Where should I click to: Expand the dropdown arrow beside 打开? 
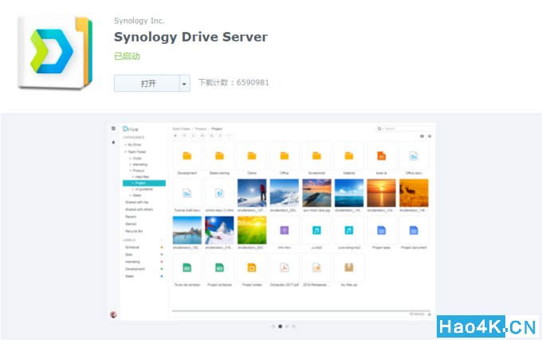[185, 84]
